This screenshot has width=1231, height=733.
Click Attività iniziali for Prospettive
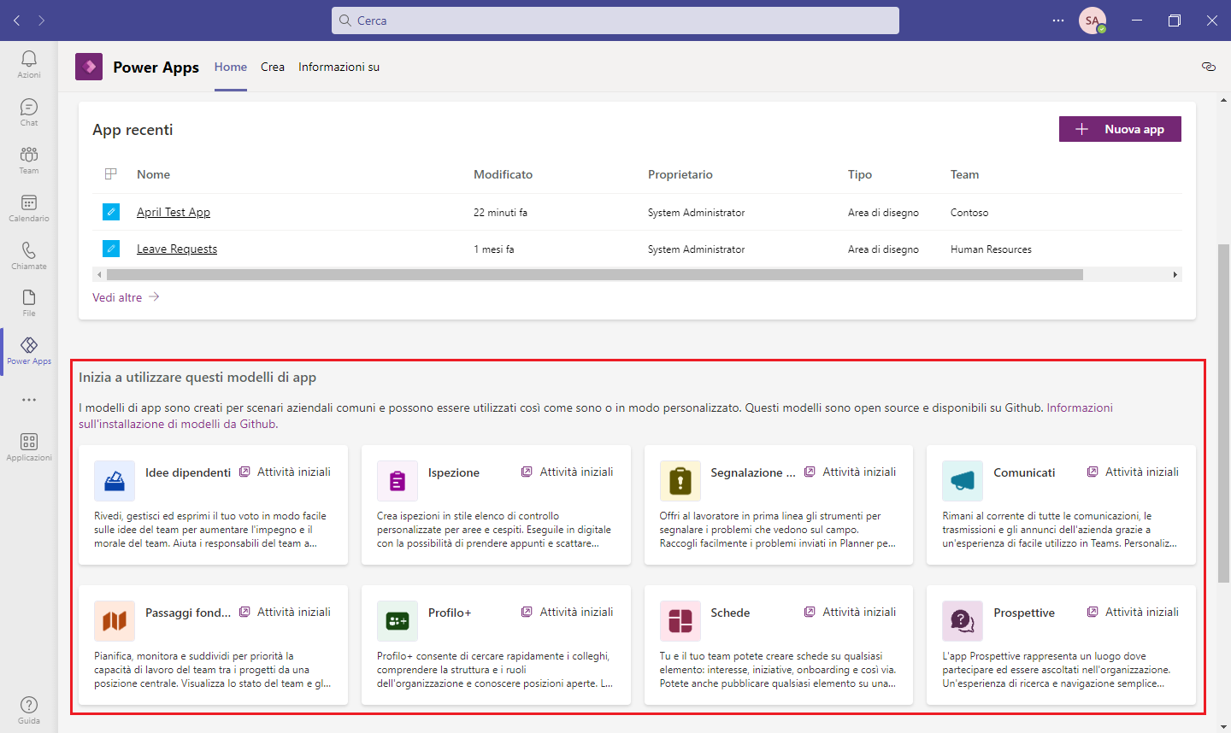click(1134, 612)
